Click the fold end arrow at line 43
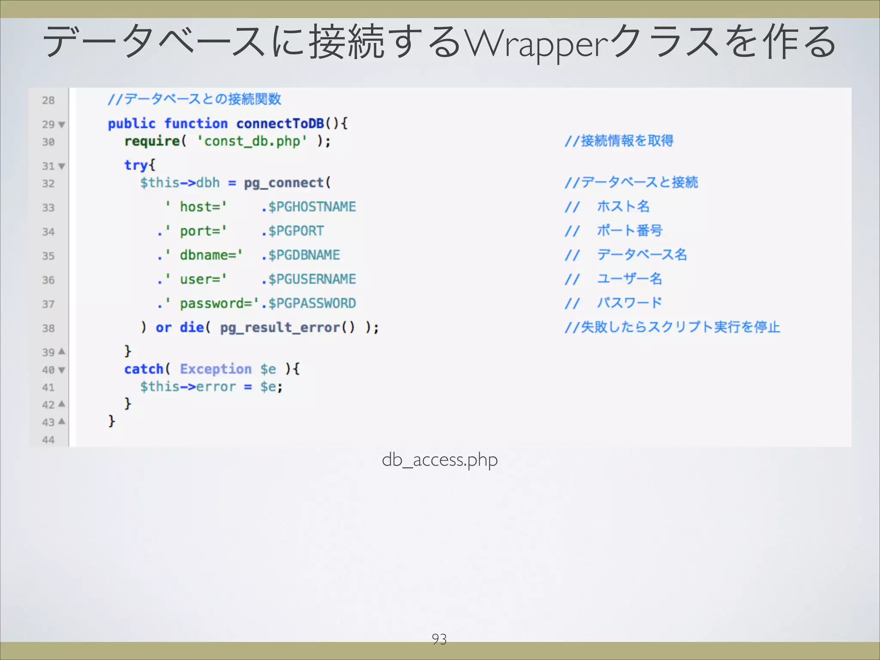The image size is (880, 660). [x=61, y=422]
